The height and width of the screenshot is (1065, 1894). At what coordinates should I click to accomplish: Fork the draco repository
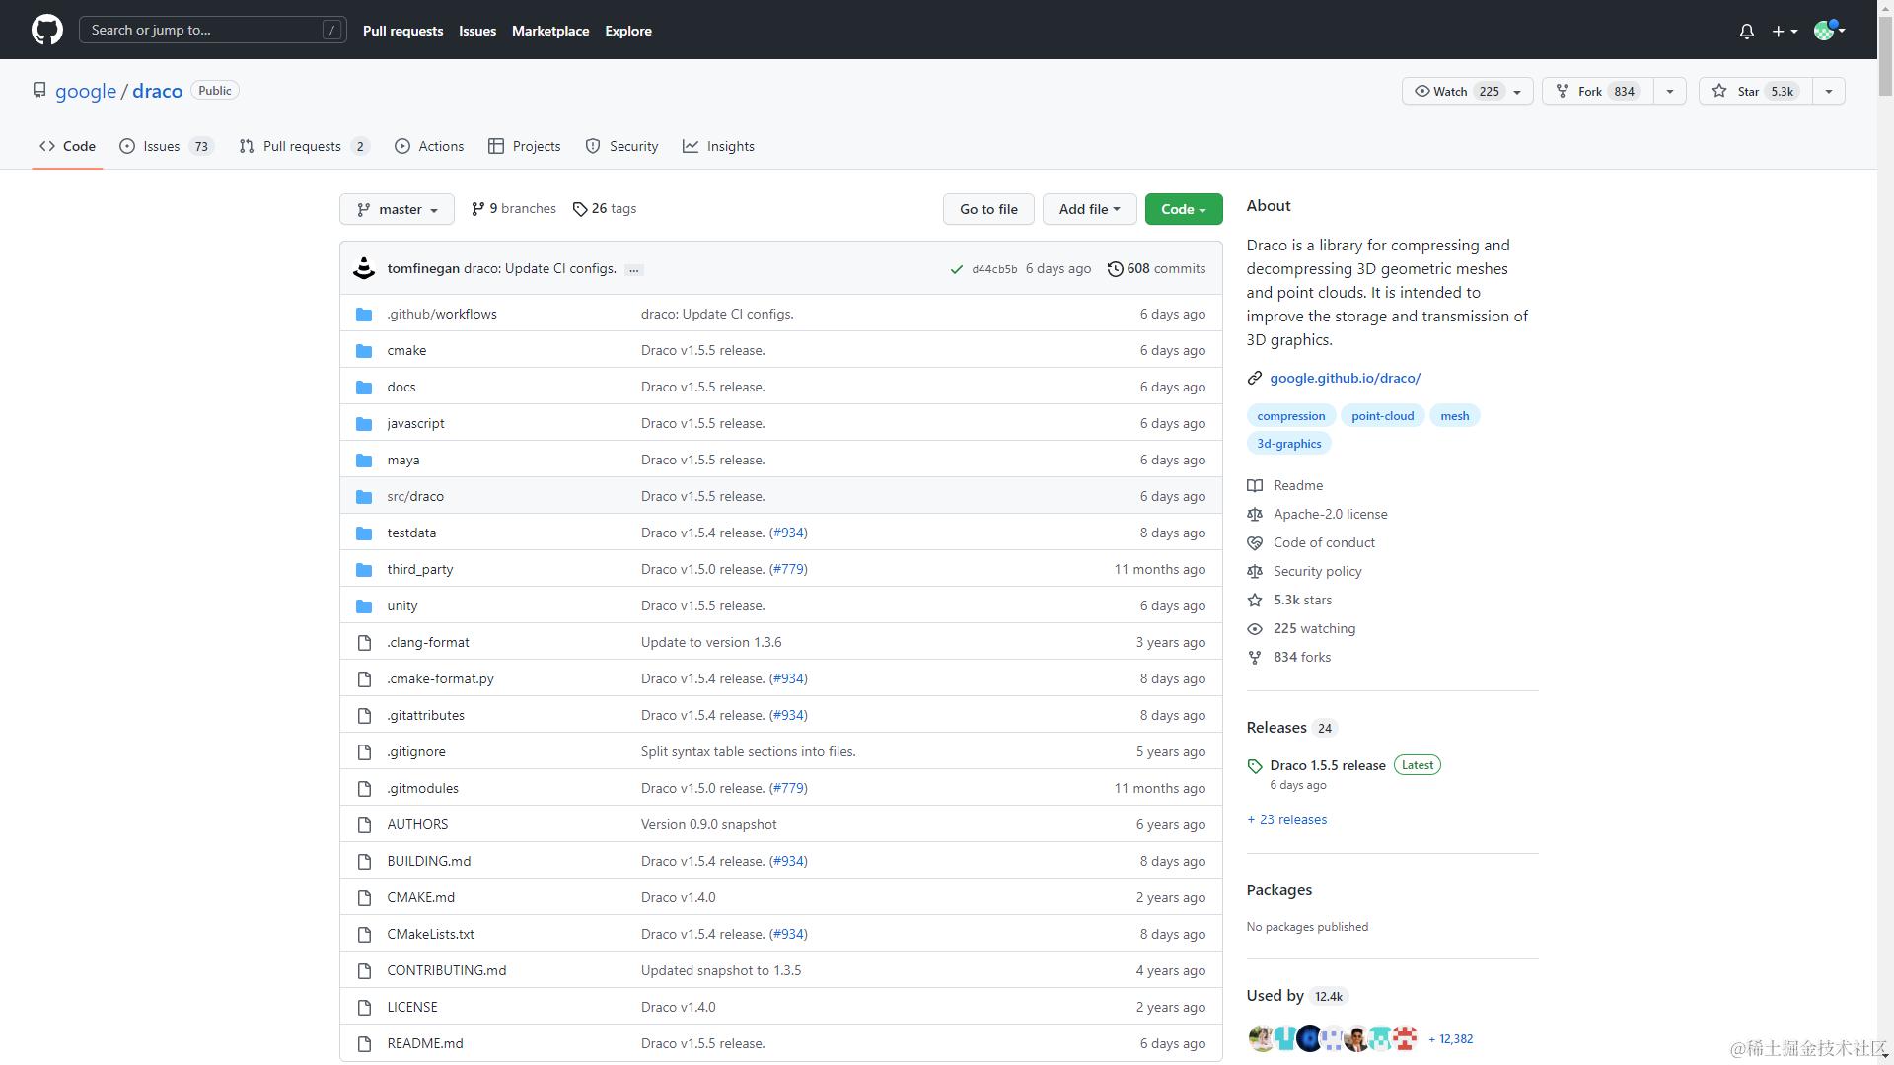[1597, 91]
